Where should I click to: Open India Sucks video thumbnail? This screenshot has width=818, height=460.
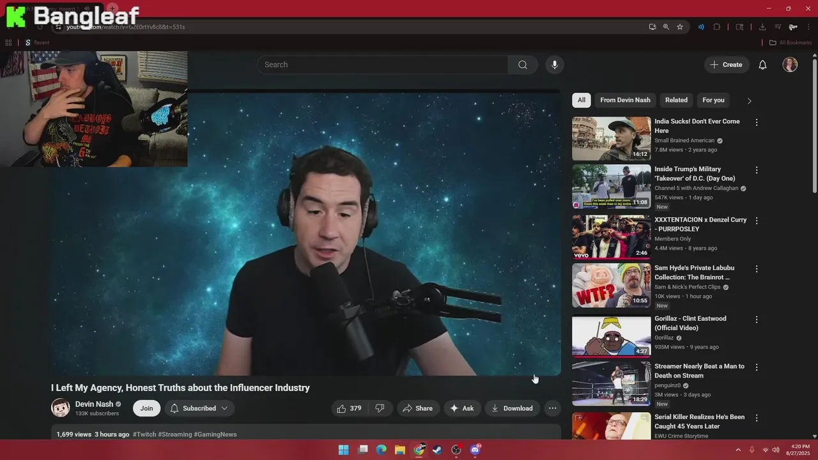click(x=612, y=138)
